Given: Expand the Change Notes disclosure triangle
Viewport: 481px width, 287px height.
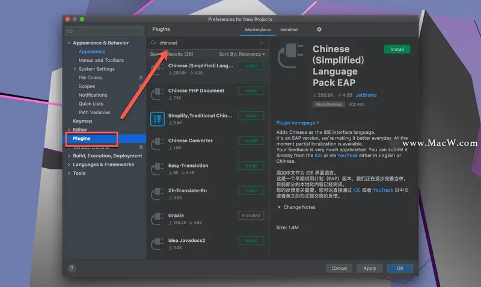Looking at the screenshot, I should point(279,207).
